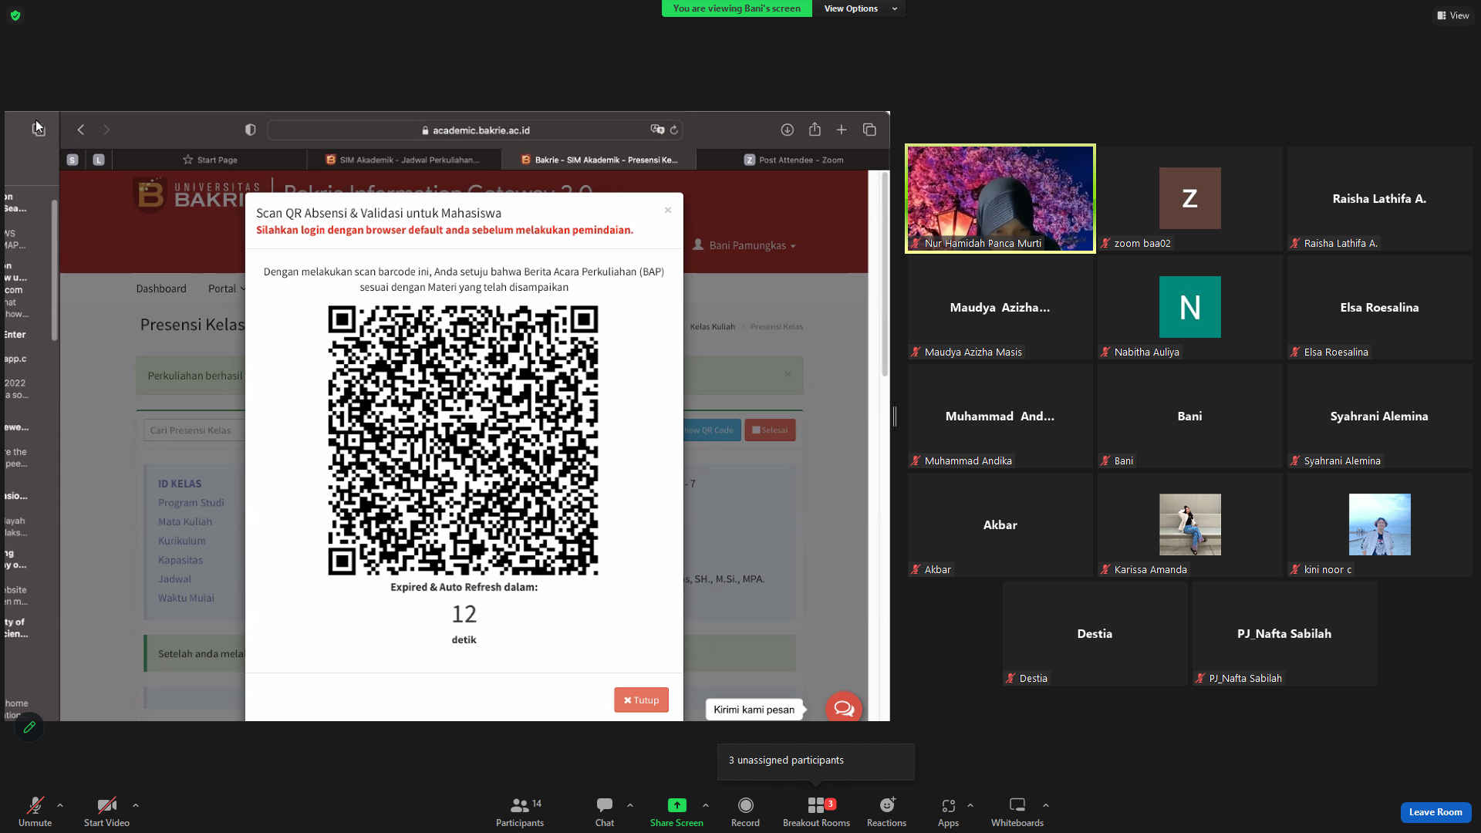This screenshot has width=1481, height=833.
Task: Click the green Share Screen icon
Action: pos(676,805)
